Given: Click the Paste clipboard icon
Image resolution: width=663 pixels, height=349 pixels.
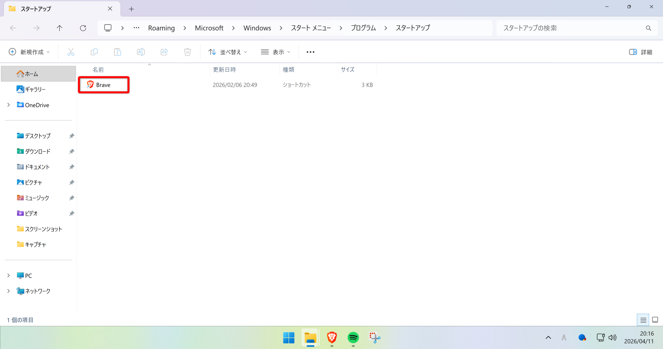Looking at the screenshot, I should click(x=117, y=52).
